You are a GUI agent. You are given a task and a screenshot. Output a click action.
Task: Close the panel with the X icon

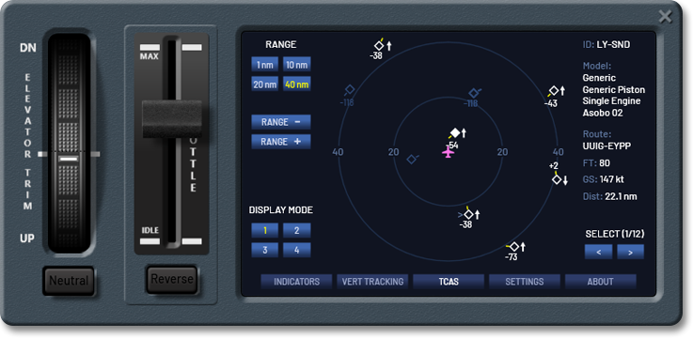pyautogui.click(x=665, y=17)
